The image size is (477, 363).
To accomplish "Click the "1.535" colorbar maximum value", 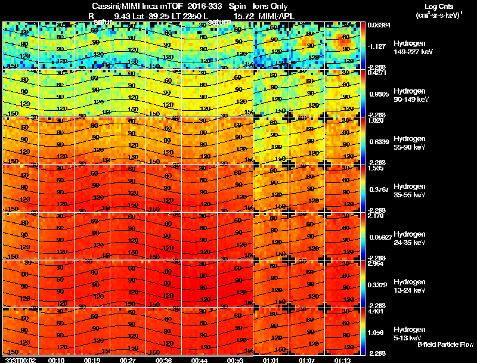I will [376, 169].
